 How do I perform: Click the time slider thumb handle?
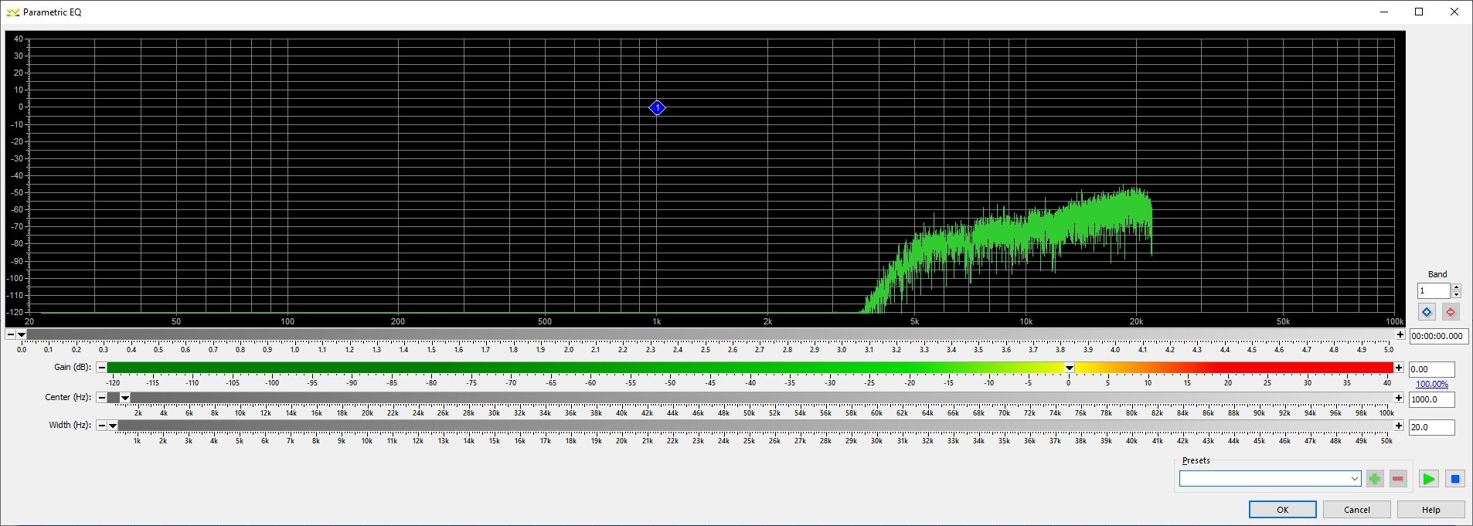22,334
